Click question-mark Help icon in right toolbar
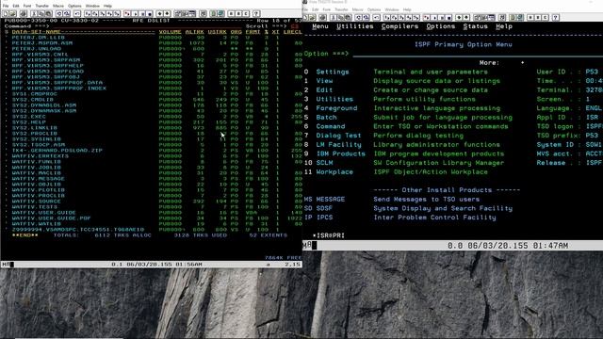Viewport: 603px width, 339px height. click(555, 17)
